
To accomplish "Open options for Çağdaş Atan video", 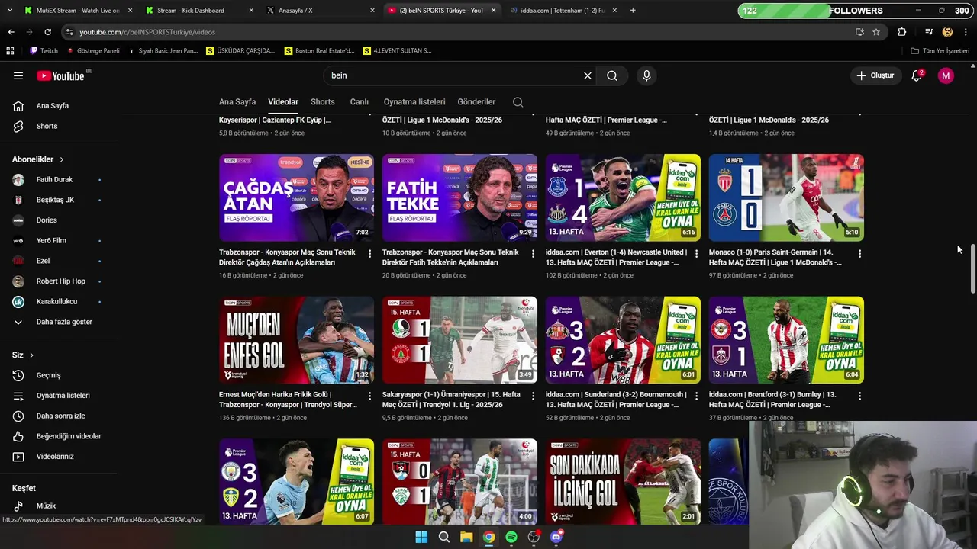I will [370, 253].
